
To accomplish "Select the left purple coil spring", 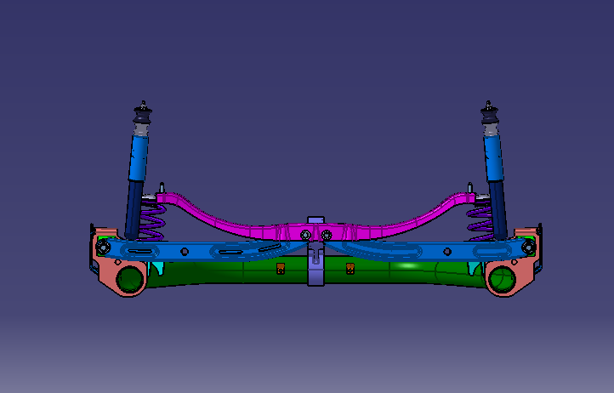I will 153,221.
